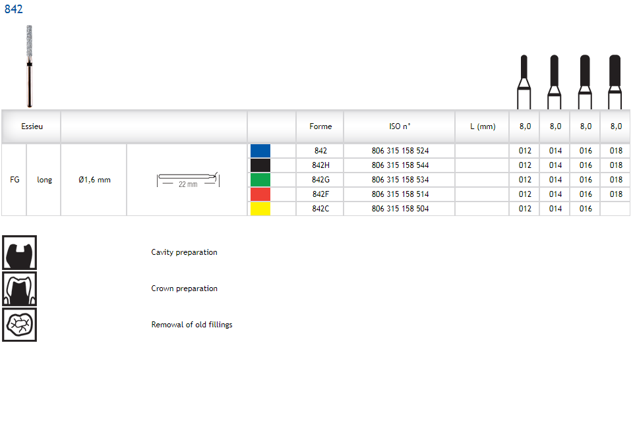Image resolution: width=633 pixels, height=436 pixels.
Task: Select the red grit color swatch
Action: click(260, 194)
